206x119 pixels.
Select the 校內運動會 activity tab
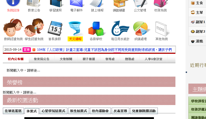click(100, 111)
